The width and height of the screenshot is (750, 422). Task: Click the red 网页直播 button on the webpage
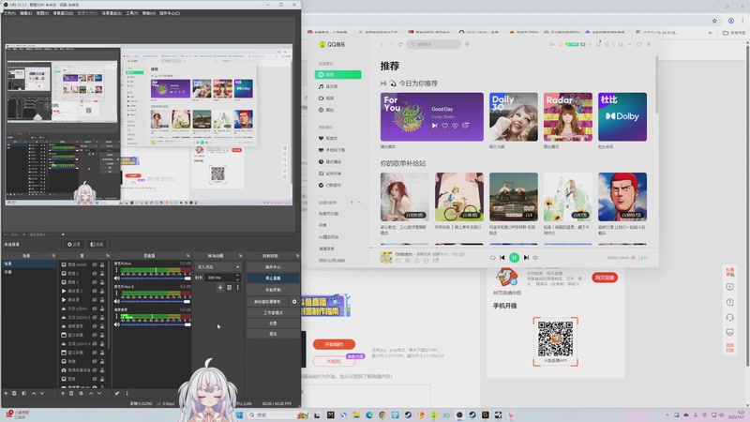click(605, 278)
